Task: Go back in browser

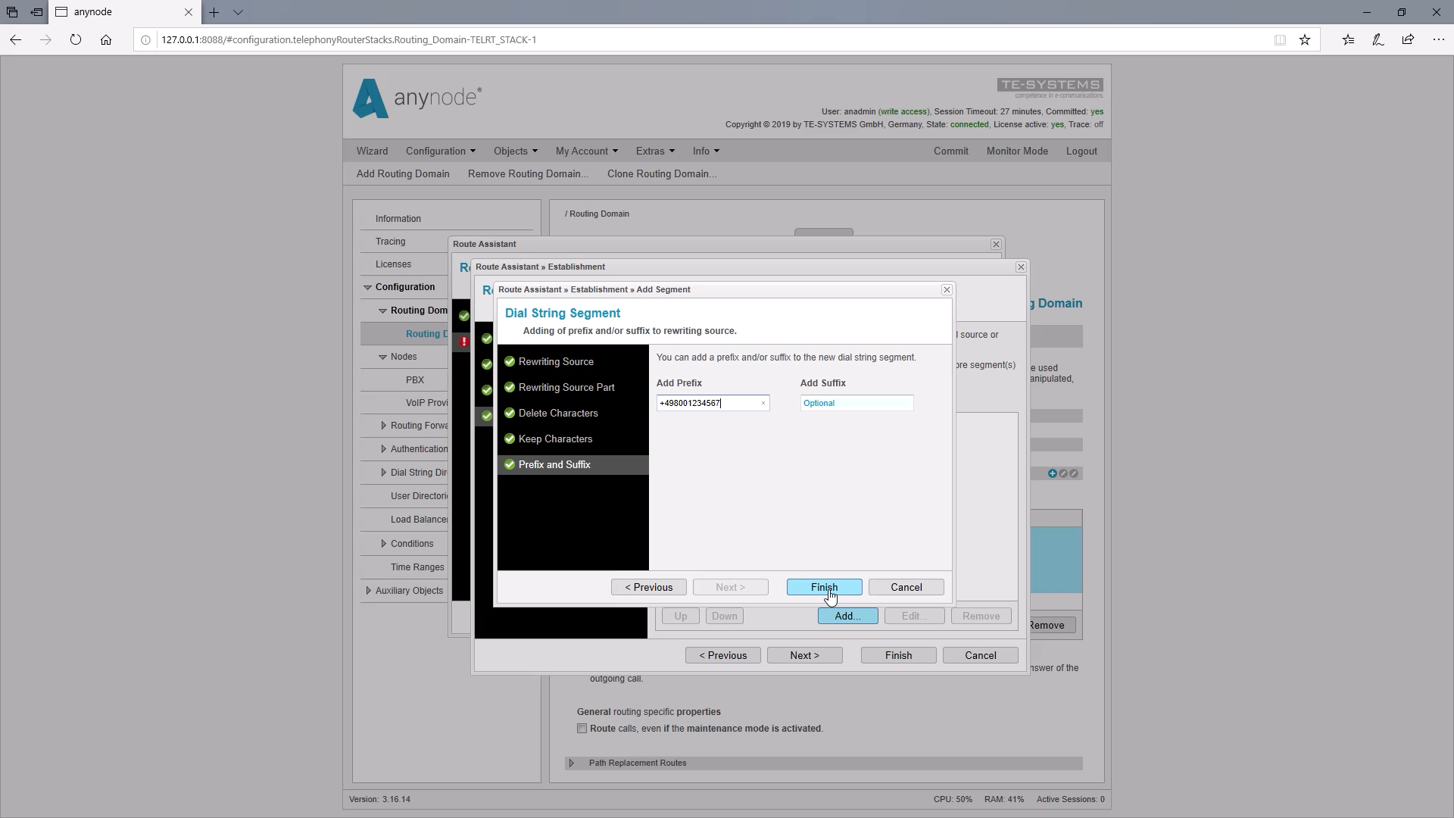Action: (x=16, y=40)
